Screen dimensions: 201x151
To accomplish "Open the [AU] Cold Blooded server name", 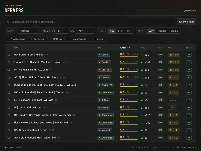I will (35, 138).
